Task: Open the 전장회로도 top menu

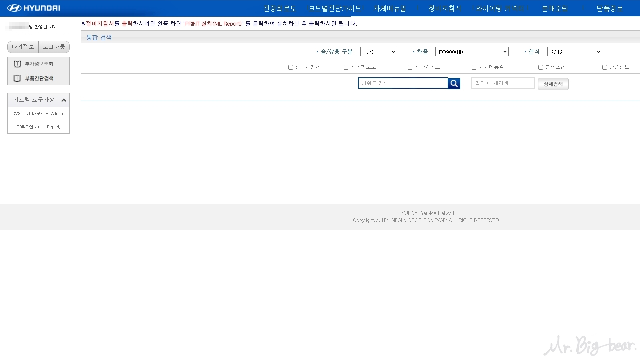Action: tap(280, 8)
